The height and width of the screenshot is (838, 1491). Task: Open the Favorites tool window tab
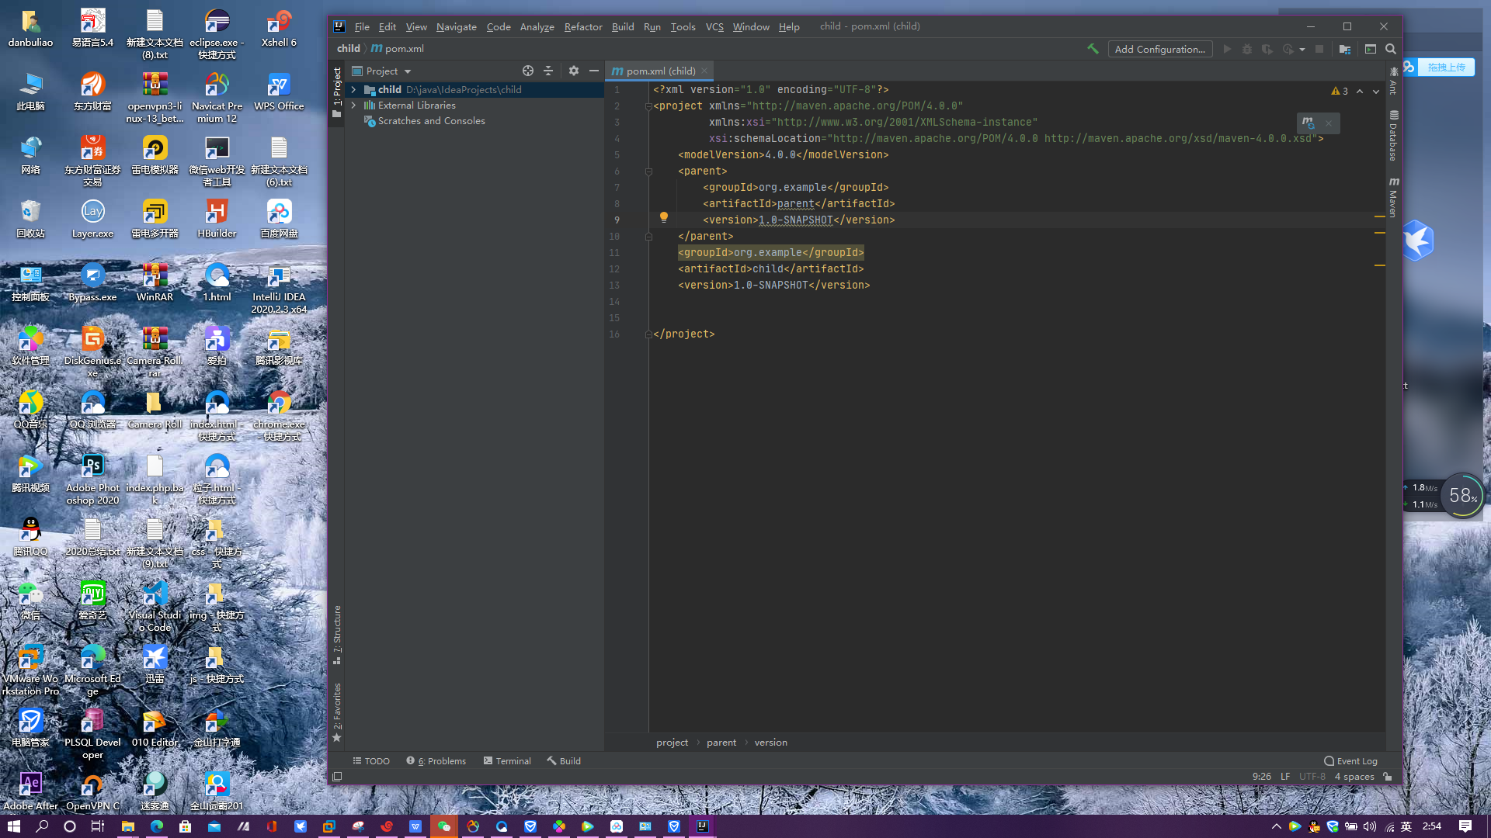click(337, 712)
